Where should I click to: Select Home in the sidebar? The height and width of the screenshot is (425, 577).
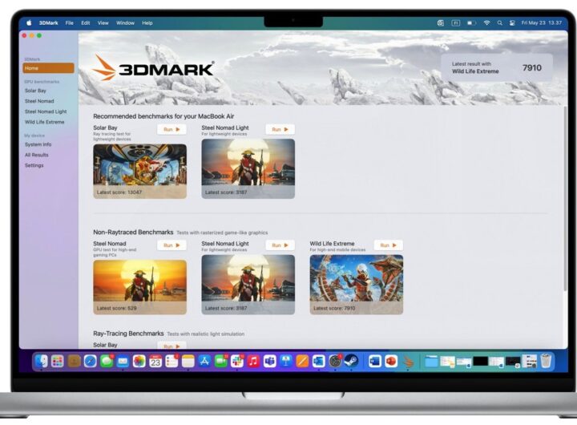48,68
